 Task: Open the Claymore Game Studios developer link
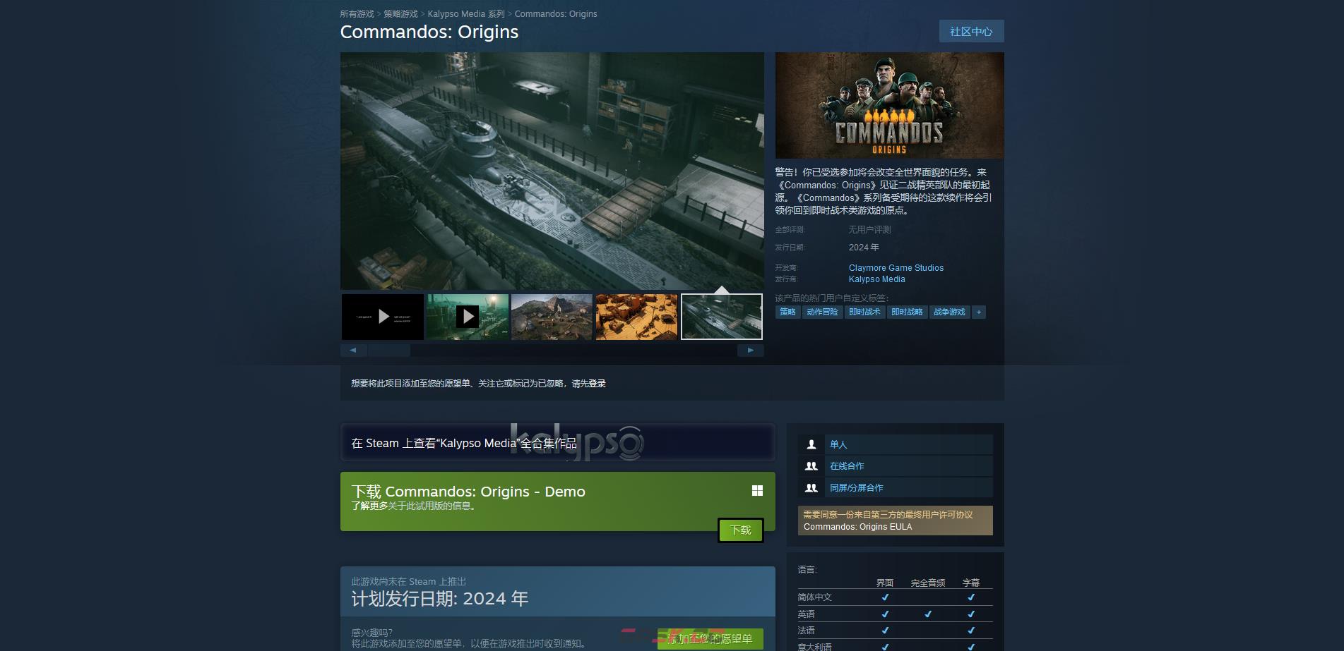[x=896, y=268]
